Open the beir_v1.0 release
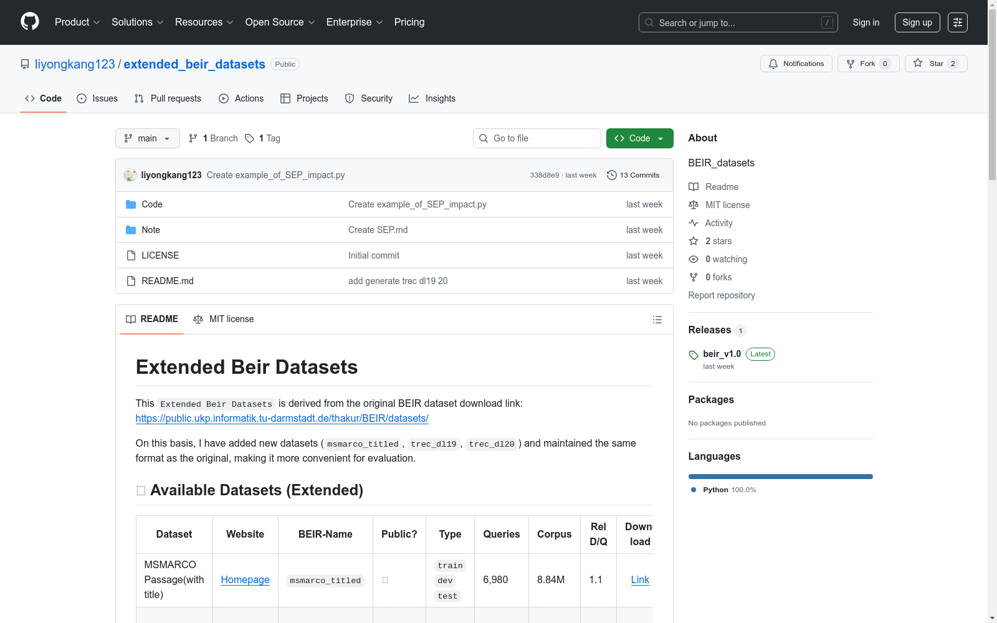 tap(722, 354)
